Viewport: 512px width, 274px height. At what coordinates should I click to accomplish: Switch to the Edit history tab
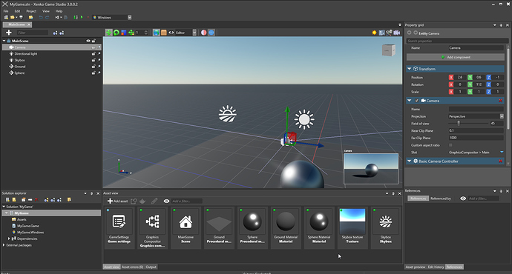436,267
